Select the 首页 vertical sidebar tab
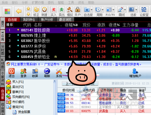Image resolution: width=151 pixels, height=115 pixels. (3, 24)
